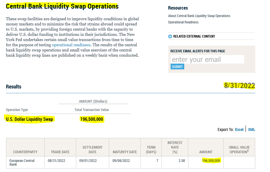Click the Resources heading
This screenshot has width=270, height=172.
178,8
